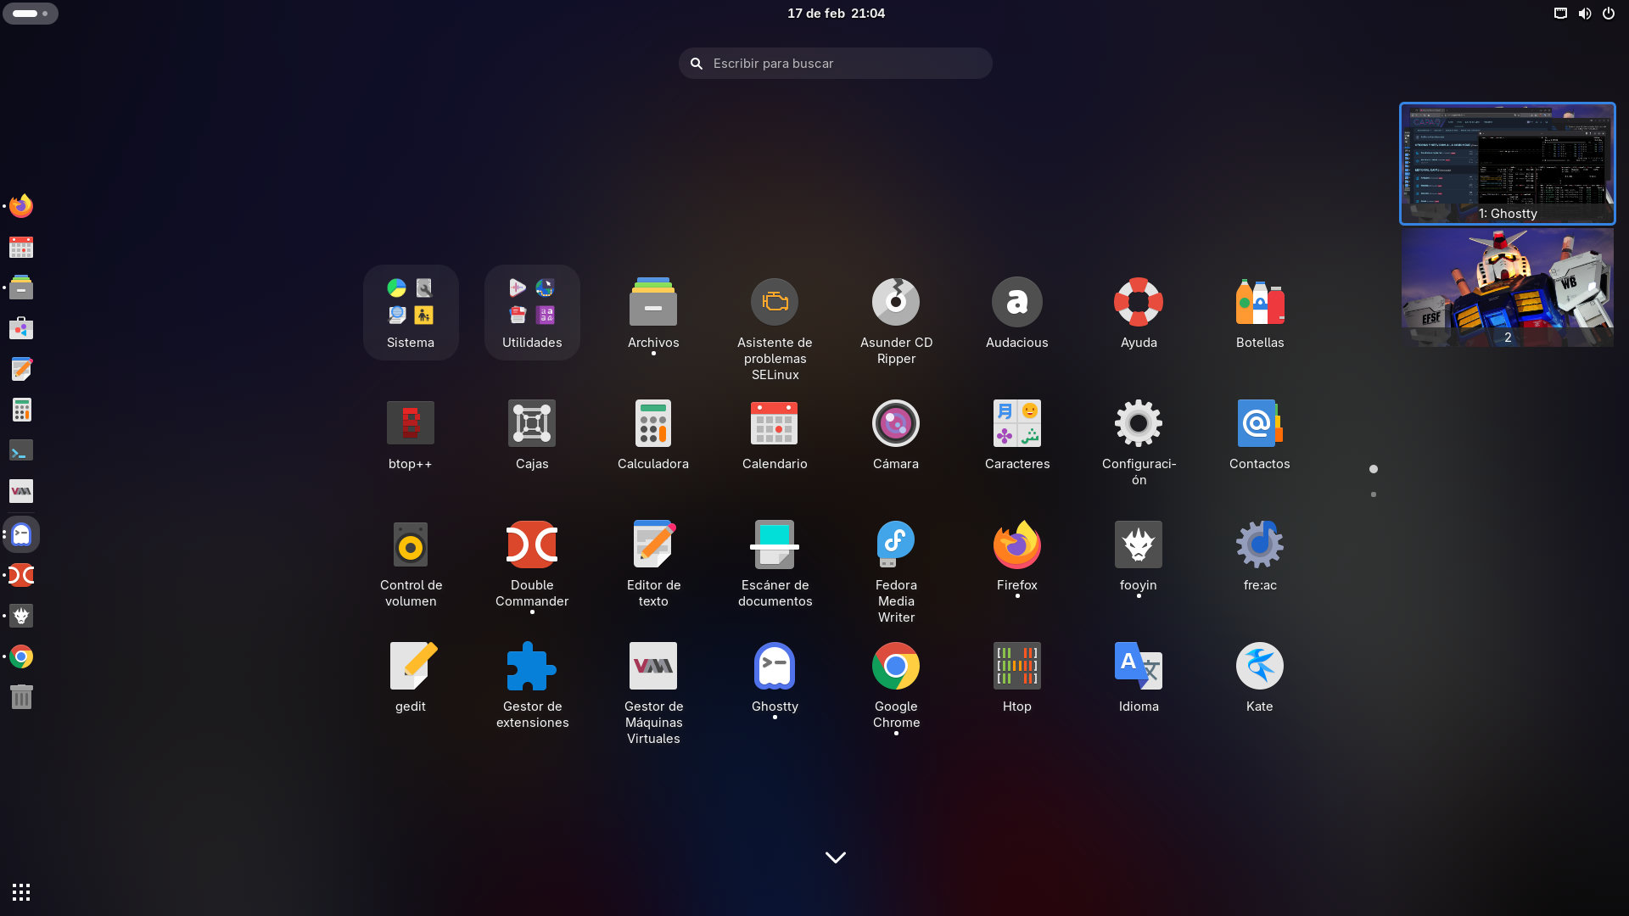Open the calendar menu from the clock
The image size is (1629, 916).
point(835,13)
